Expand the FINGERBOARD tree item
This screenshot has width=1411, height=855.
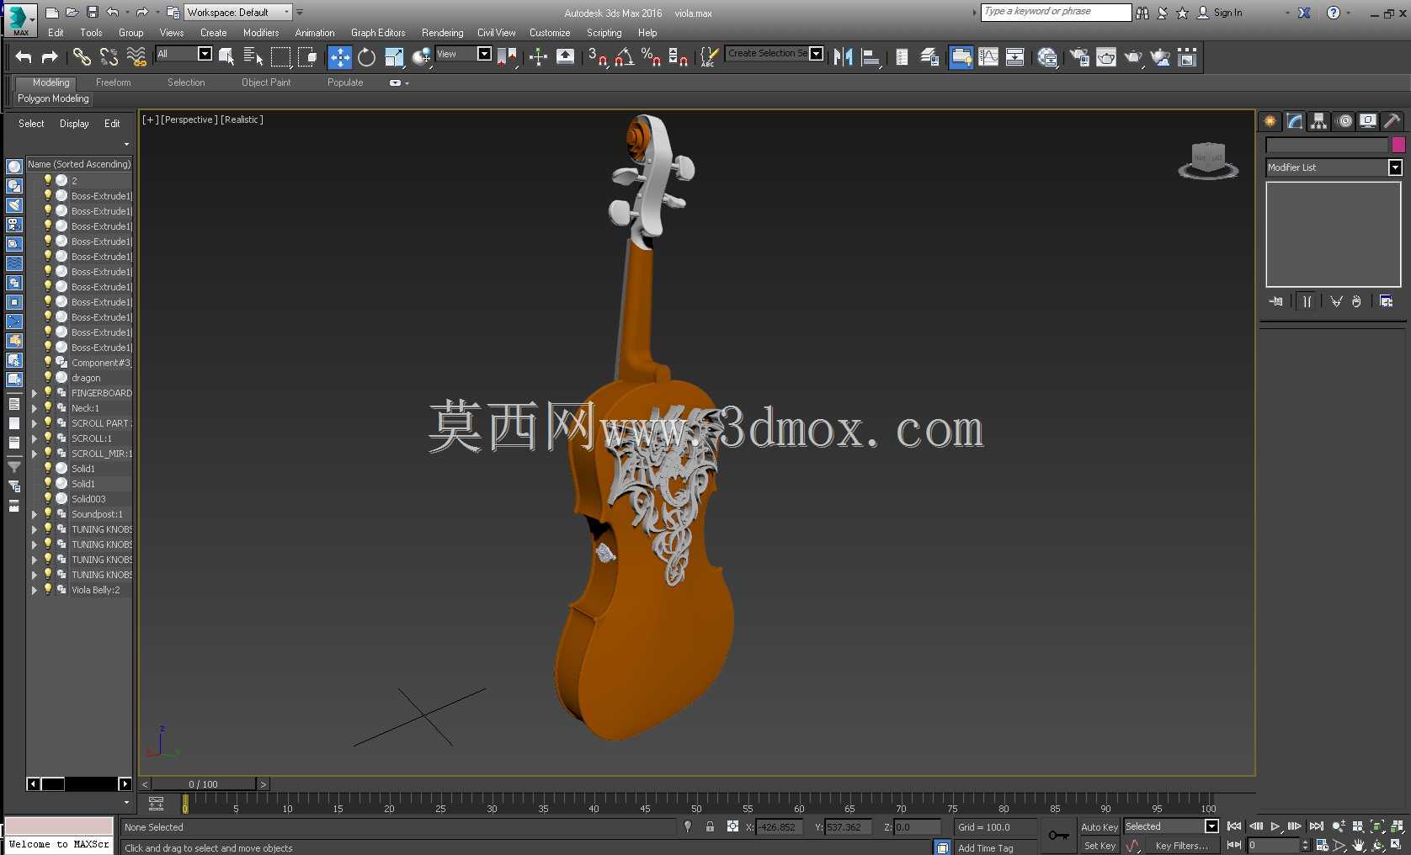point(35,393)
